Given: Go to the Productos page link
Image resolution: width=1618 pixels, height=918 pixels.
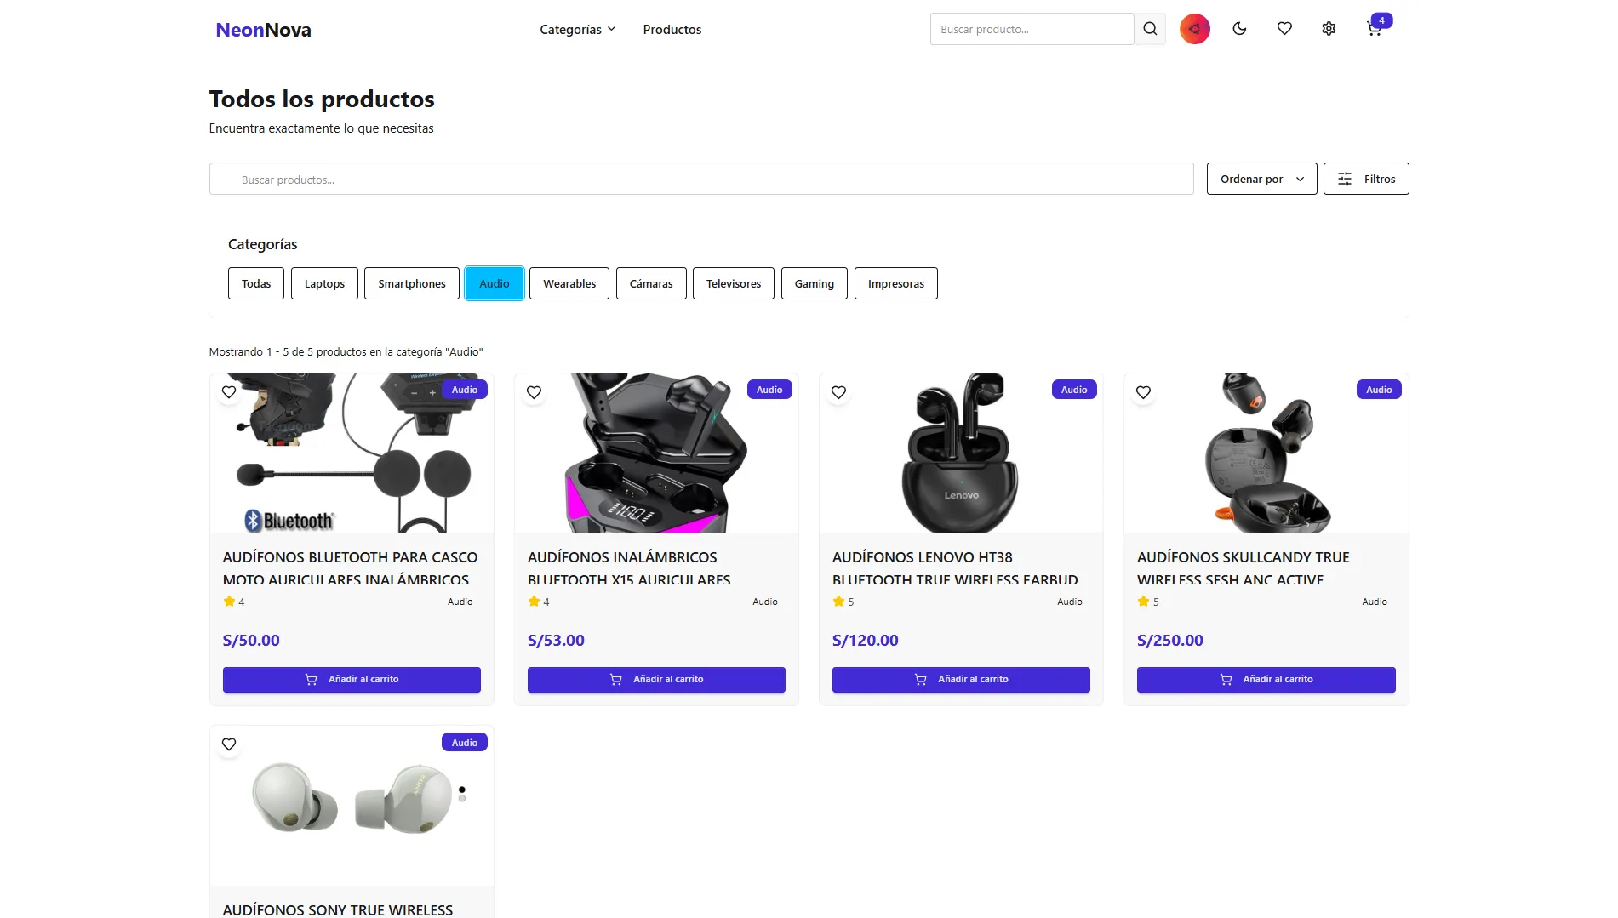Looking at the screenshot, I should point(672,30).
